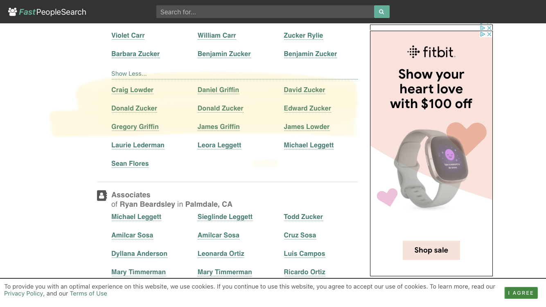
Task: Open associate Leonarda Ortiz
Action: pos(221,254)
